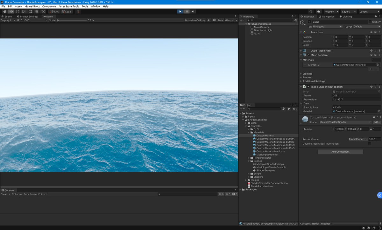Disable the Mesh Renderer component checkbox
Screen dimensions: 382x230
pos(308,55)
